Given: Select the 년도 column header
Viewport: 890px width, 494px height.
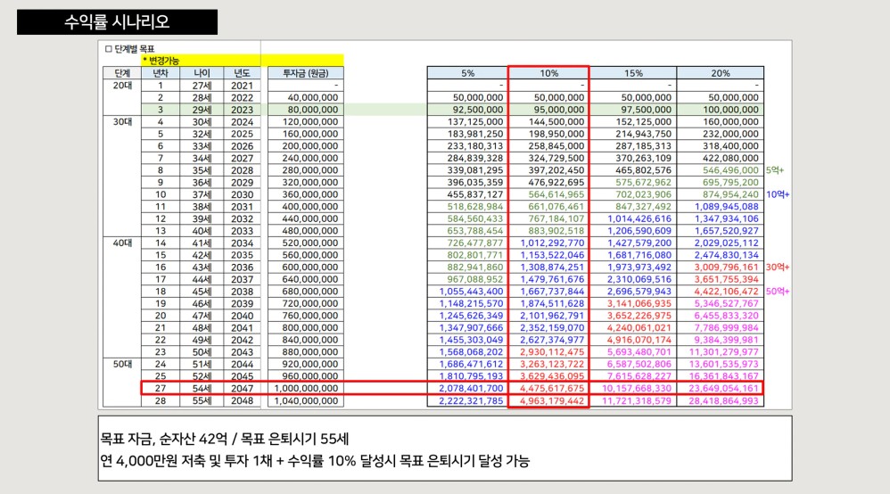Looking at the screenshot, I should [243, 73].
